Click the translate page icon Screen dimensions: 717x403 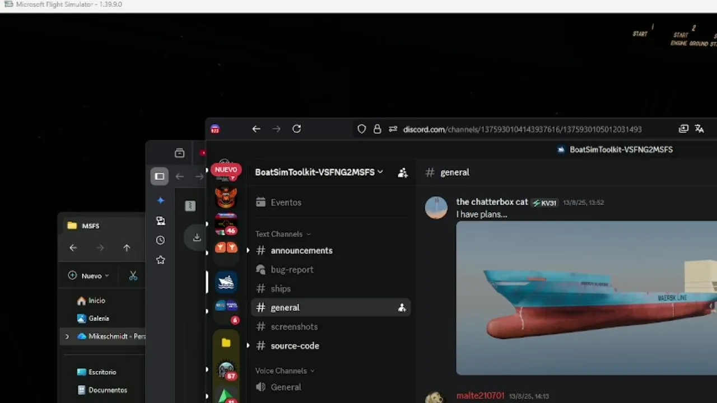pos(700,129)
